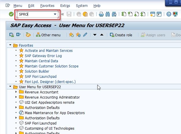Select Customizing of UI Technologies
The width and height of the screenshot is (181, 134).
pyautogui.click(x=50, y=128)
